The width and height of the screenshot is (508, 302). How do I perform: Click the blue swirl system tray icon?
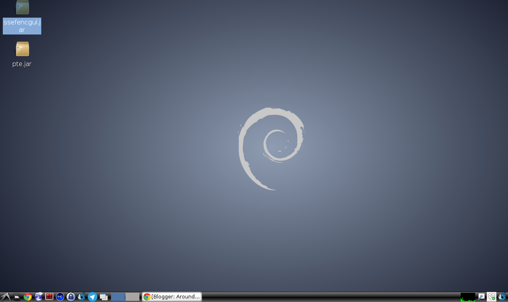tap(502, 297)
